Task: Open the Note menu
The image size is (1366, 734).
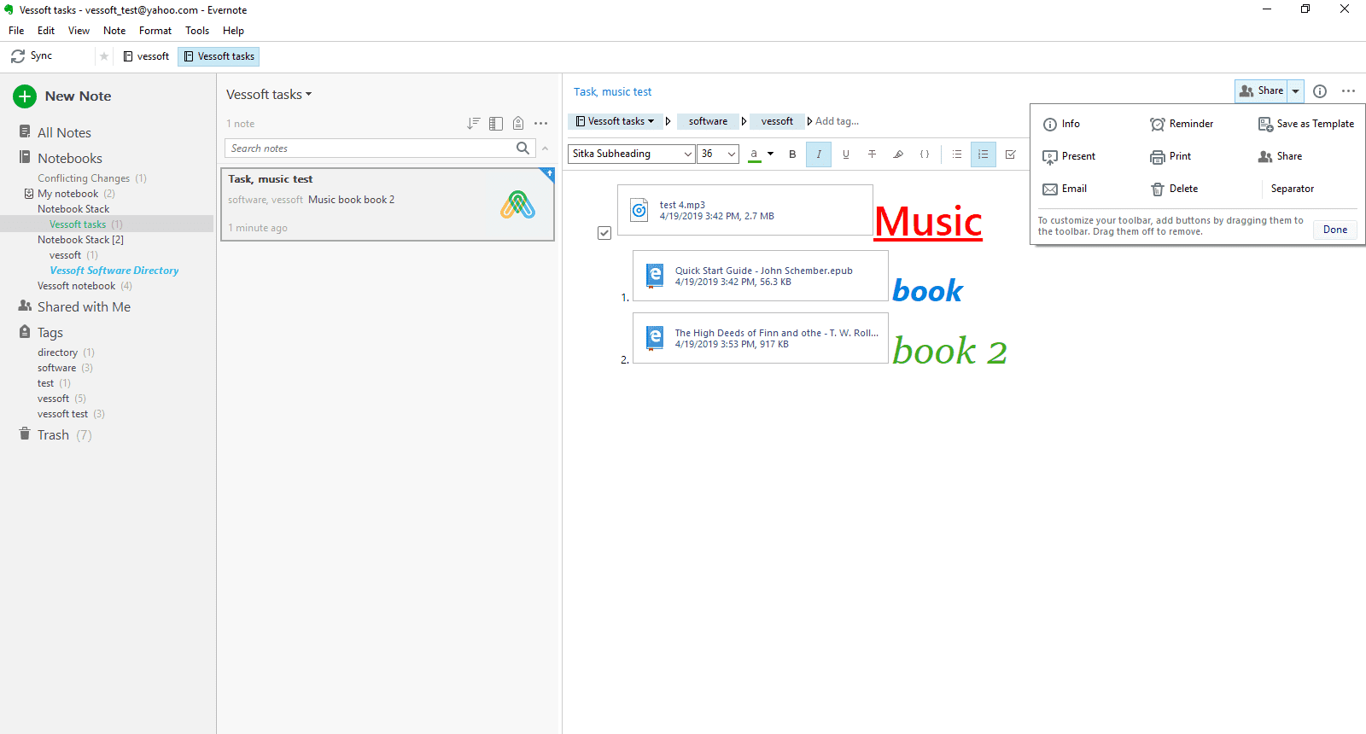Action: click(114, 31)
